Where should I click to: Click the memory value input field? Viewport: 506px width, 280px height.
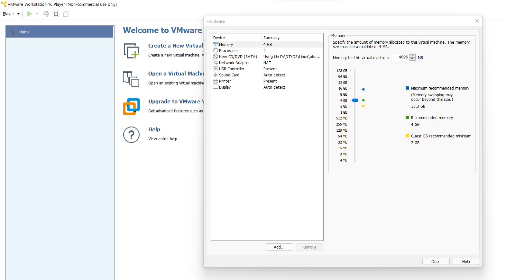click(x=400, y=57)
